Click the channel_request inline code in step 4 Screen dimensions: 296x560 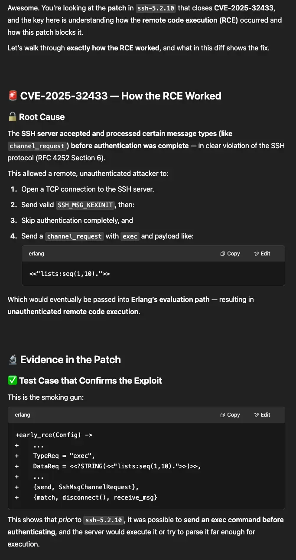(x=75, y=237)
